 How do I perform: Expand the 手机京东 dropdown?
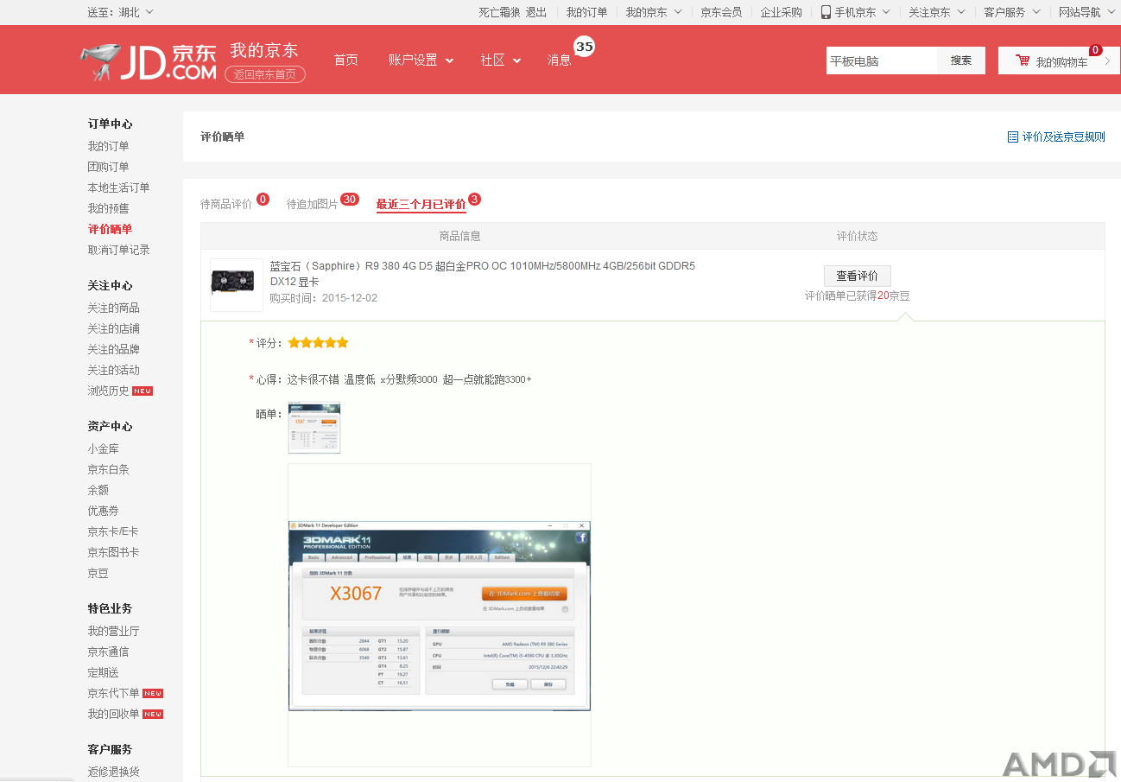point(886,12)
